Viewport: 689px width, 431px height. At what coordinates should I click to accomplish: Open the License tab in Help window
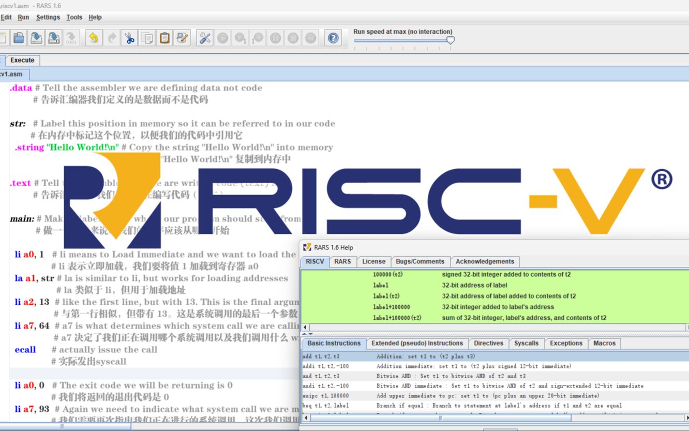373,261
